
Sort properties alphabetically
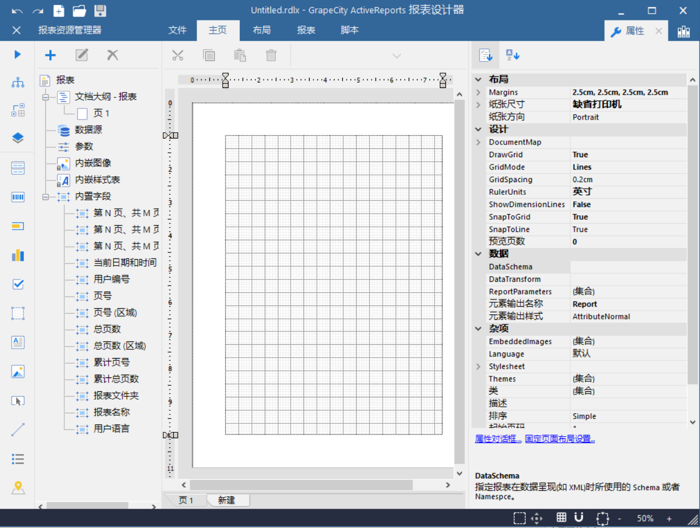(x=513, y=55)
